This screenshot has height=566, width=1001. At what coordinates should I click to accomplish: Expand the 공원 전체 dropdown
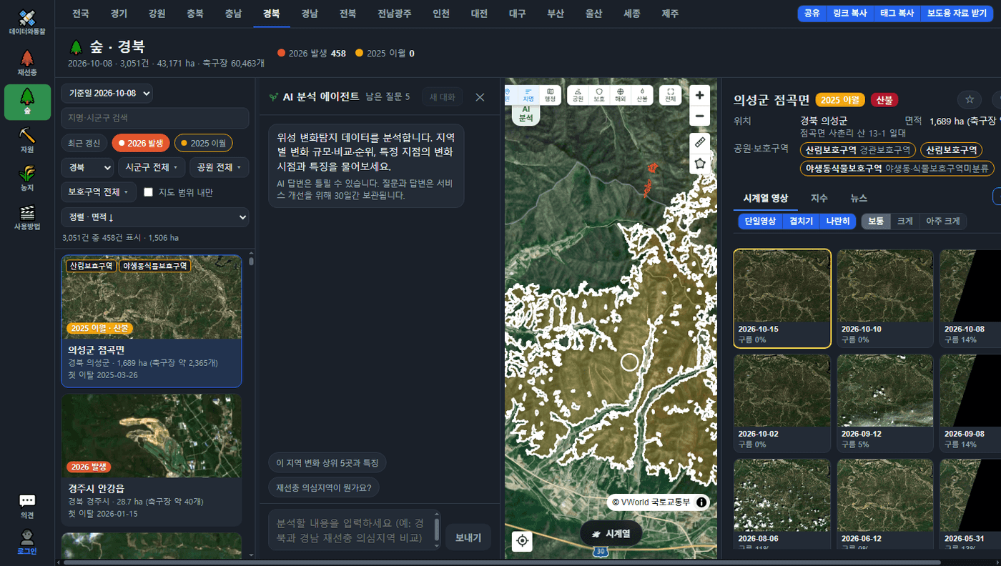219,168
